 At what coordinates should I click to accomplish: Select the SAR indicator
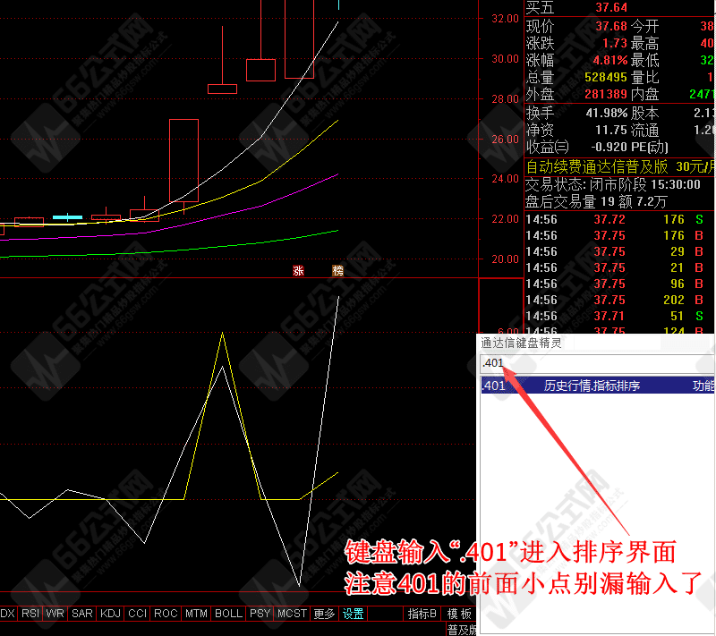point(81,613)
